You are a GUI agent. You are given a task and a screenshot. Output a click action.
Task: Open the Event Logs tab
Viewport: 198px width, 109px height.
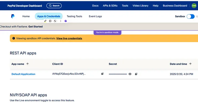pyautogui.click(x=95, y=16)
